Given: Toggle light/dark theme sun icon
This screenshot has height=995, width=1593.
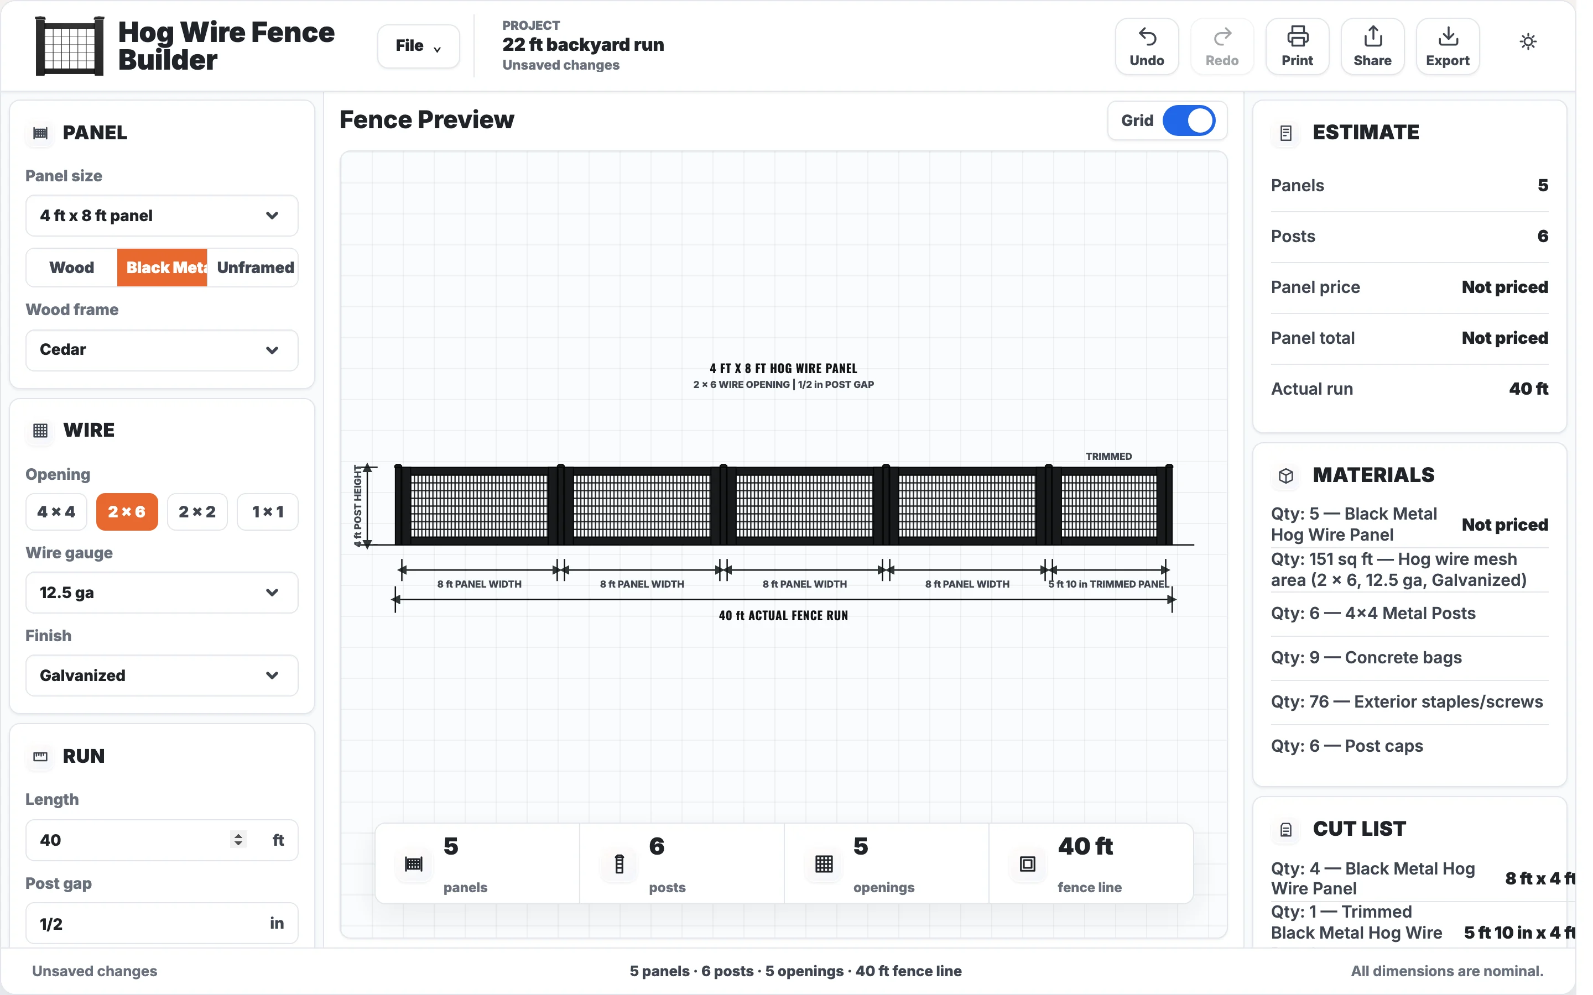Looking at the screenshot, I should (x=1527, y=42).
